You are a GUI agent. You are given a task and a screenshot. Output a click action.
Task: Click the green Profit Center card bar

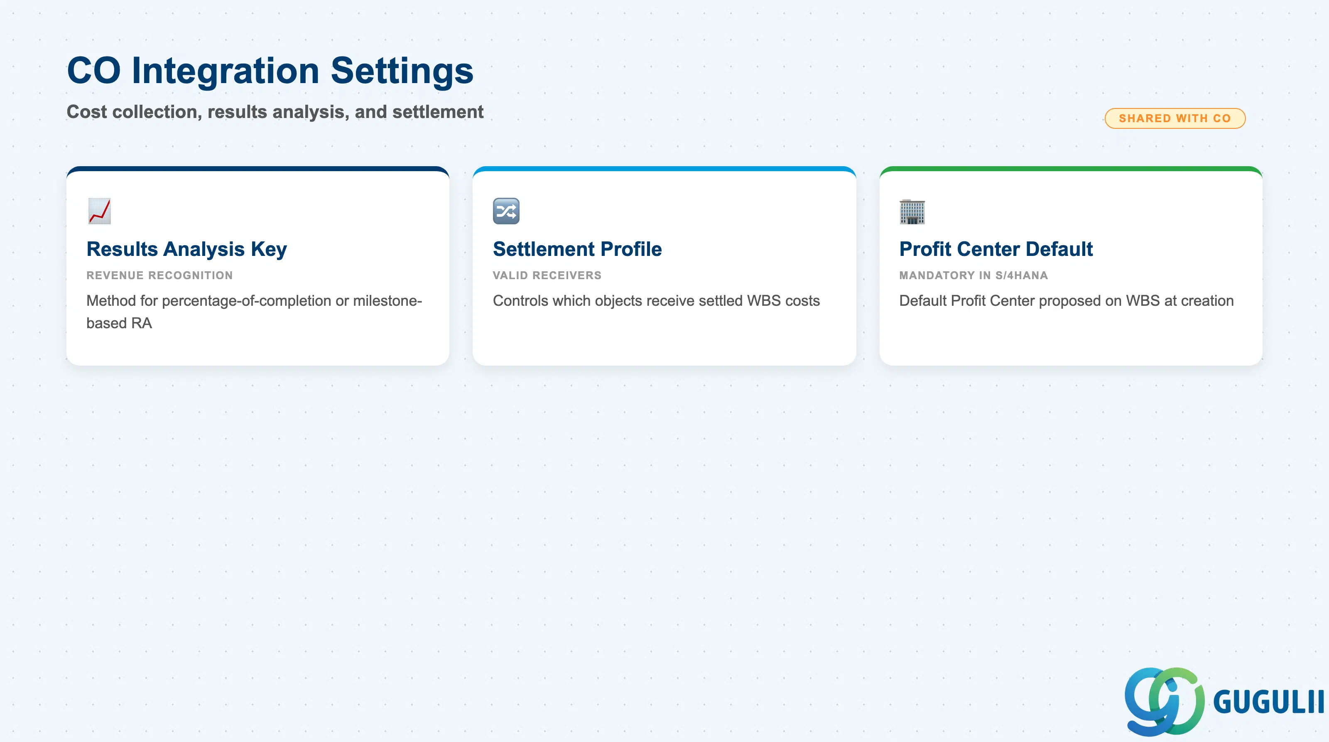click(1071, 169)
